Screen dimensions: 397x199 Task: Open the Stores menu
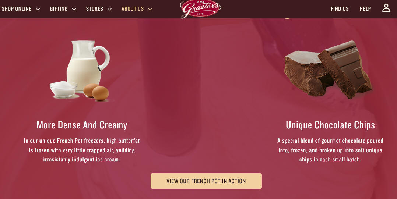tap(94, 9)
